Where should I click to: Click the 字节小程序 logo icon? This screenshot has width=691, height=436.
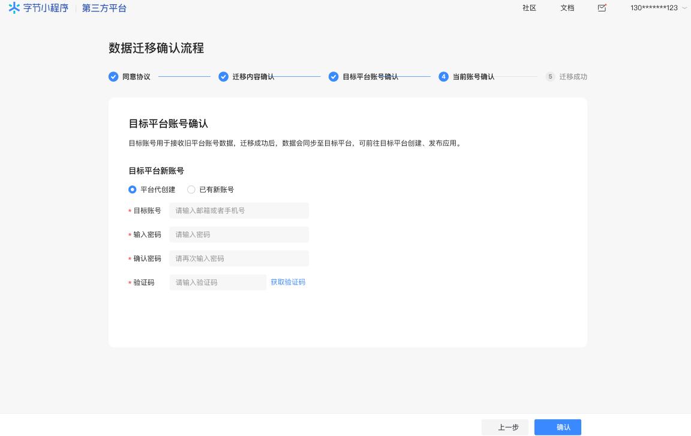[x=14, y=8]
